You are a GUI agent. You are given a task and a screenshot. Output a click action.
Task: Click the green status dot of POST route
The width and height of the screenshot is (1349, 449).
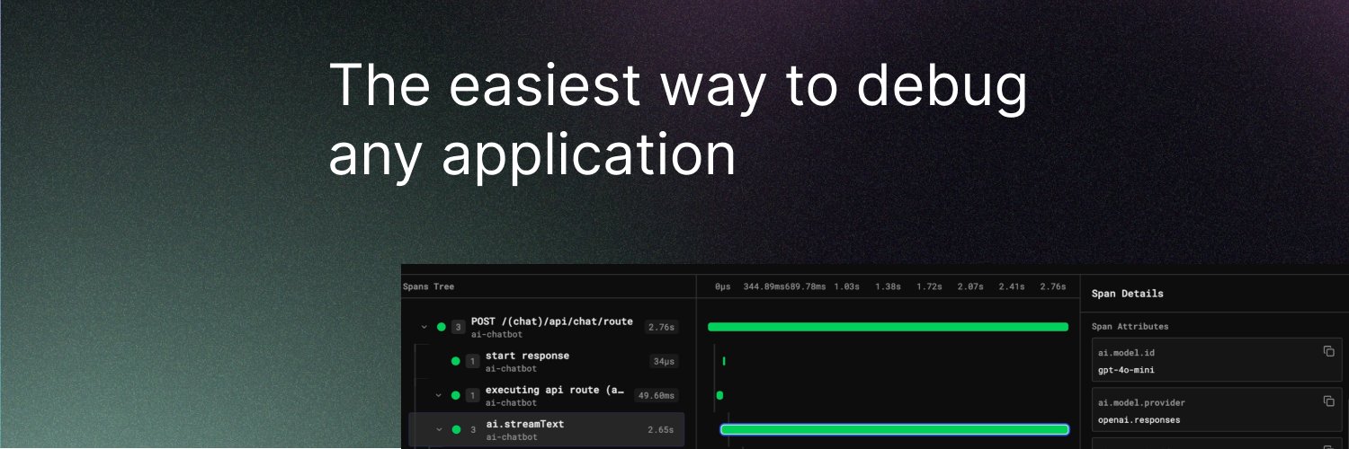pos(442,327)
